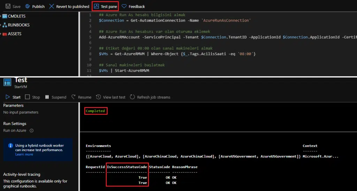
Task: Click the StatusCode column header
Action: click(x=159, y=167)
